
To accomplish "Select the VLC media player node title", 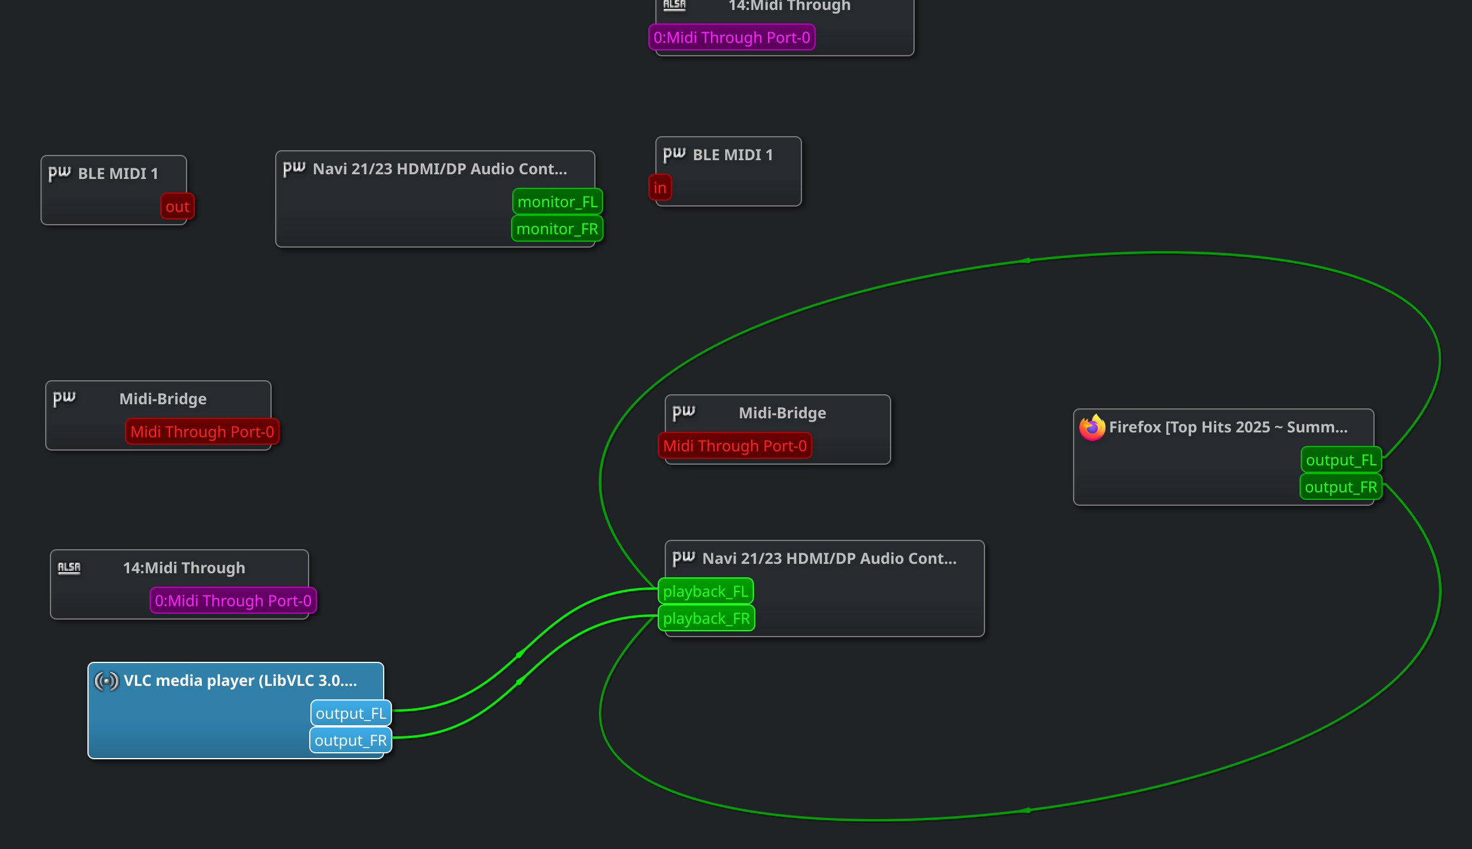I will [x=240, y=681].
